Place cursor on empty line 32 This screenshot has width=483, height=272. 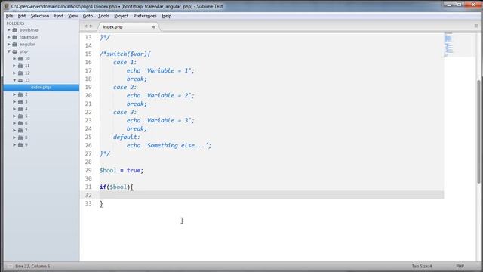262,195
